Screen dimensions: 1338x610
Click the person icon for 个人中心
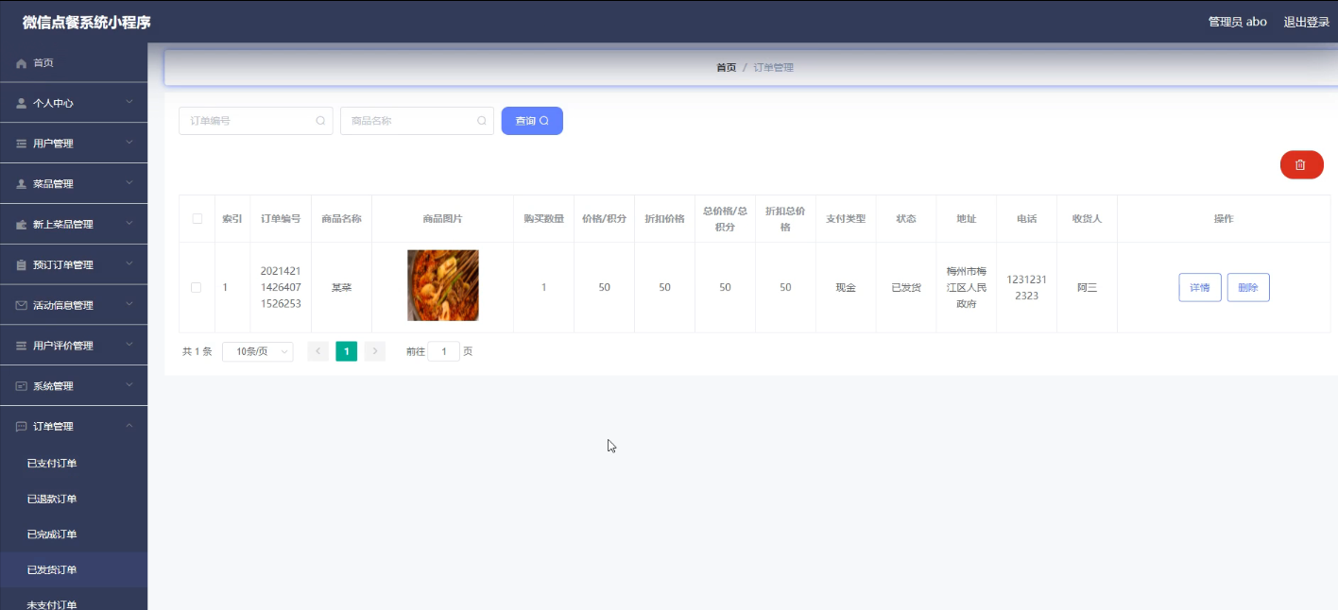22,103
